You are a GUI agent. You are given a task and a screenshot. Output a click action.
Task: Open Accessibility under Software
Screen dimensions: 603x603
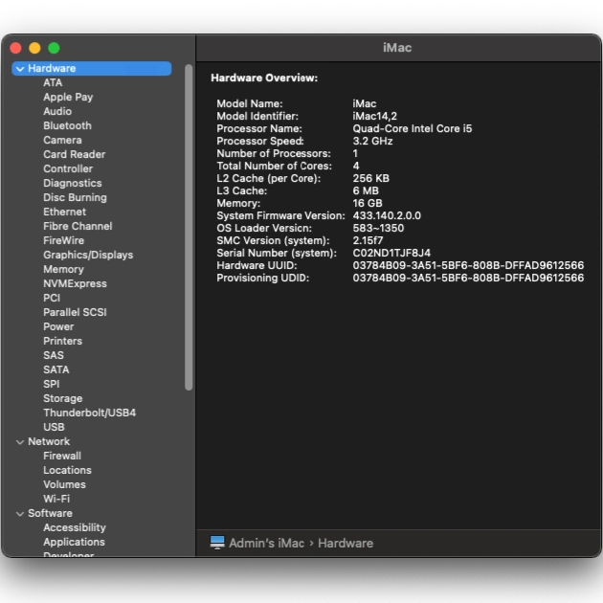pyautogui.click(x=75, y=527)
